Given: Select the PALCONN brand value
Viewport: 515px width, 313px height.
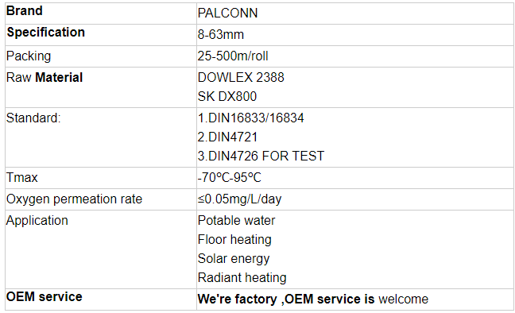Looking at the screenshot, I should (227, 14).
